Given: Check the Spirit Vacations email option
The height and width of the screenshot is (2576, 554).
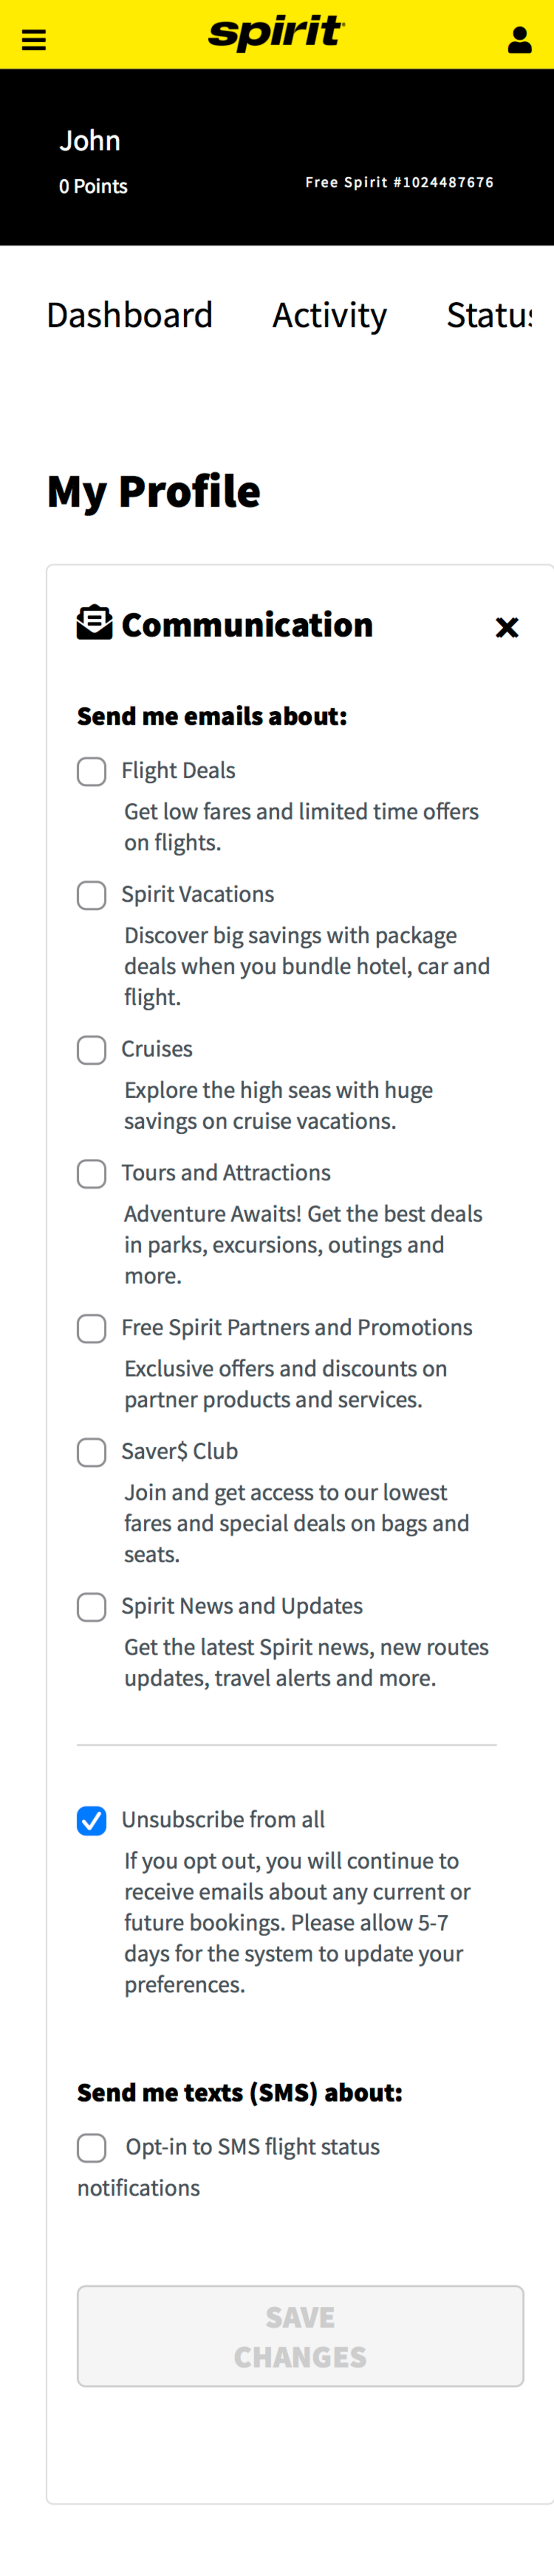Looking at the screenshot, I should pyautogui.click(x=92, y=895).
